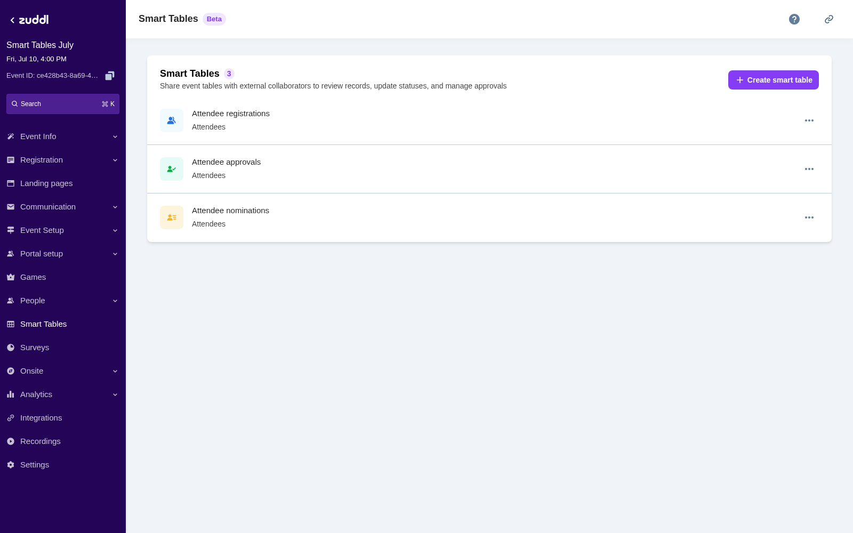Click the Smart Tables grid icon
Viewport: 853px width, 533px height.
(11, 324)
